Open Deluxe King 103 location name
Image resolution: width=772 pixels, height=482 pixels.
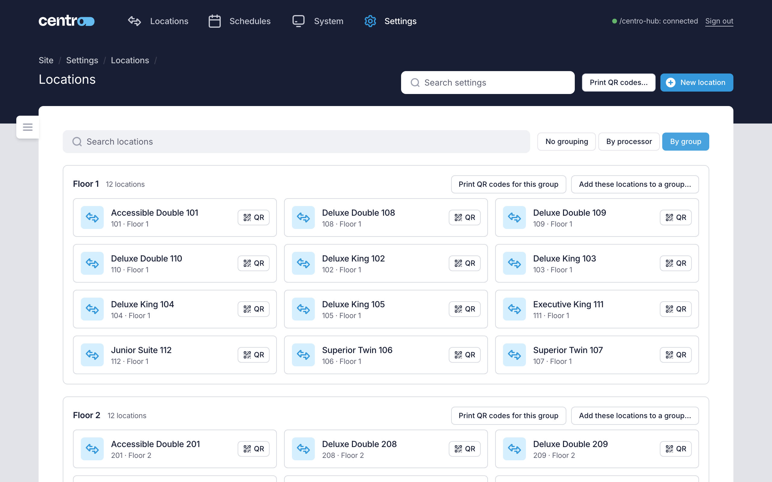tap(564, 258)
